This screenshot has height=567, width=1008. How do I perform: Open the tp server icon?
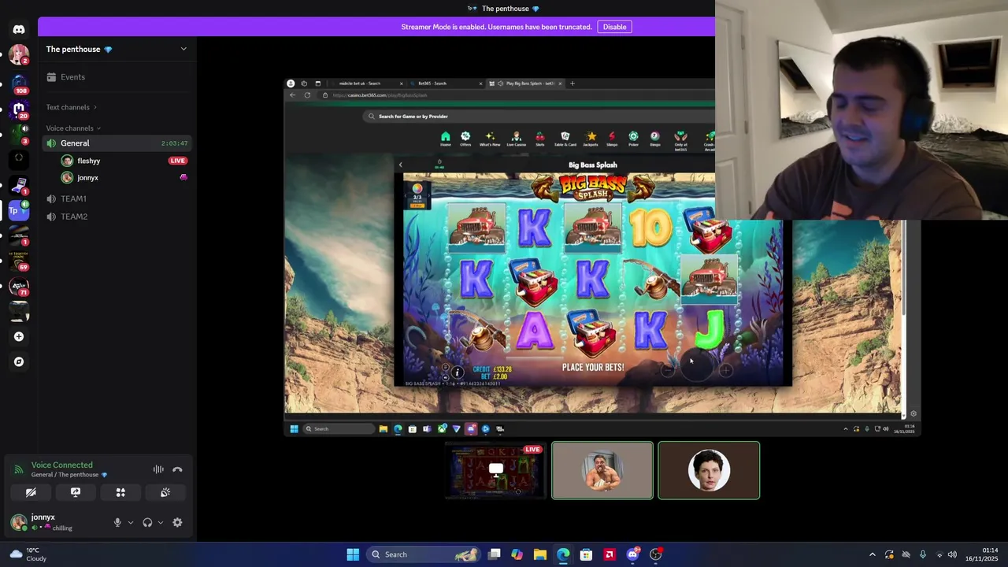pos(19,210)
